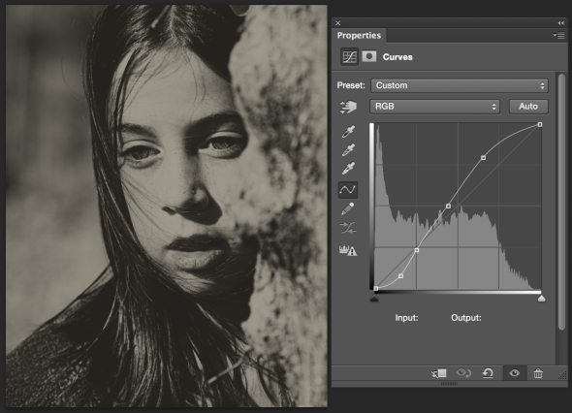Reset the adjustment to defaults
The width and height of the screenshot is (572, 413).
coord(488,373)
